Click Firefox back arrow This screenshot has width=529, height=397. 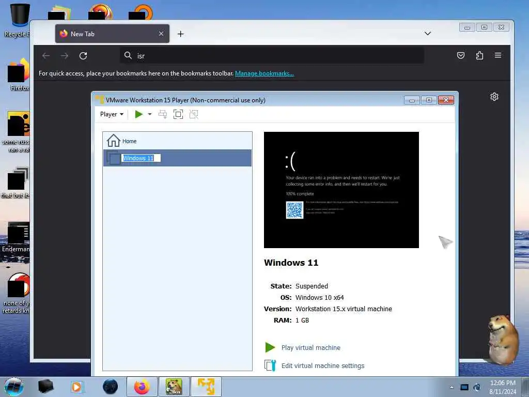pos(46,56)
